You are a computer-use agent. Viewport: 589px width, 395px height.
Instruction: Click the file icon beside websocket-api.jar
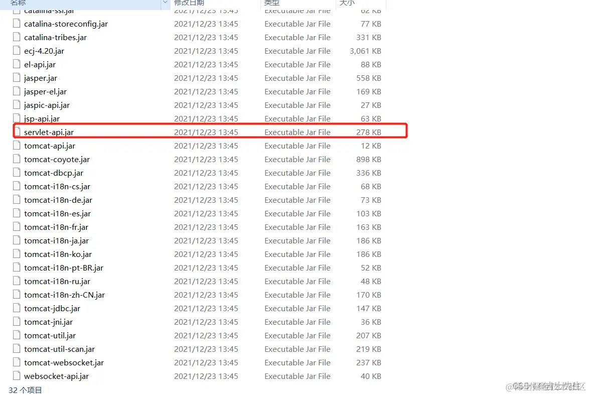[x=17, y=375]
